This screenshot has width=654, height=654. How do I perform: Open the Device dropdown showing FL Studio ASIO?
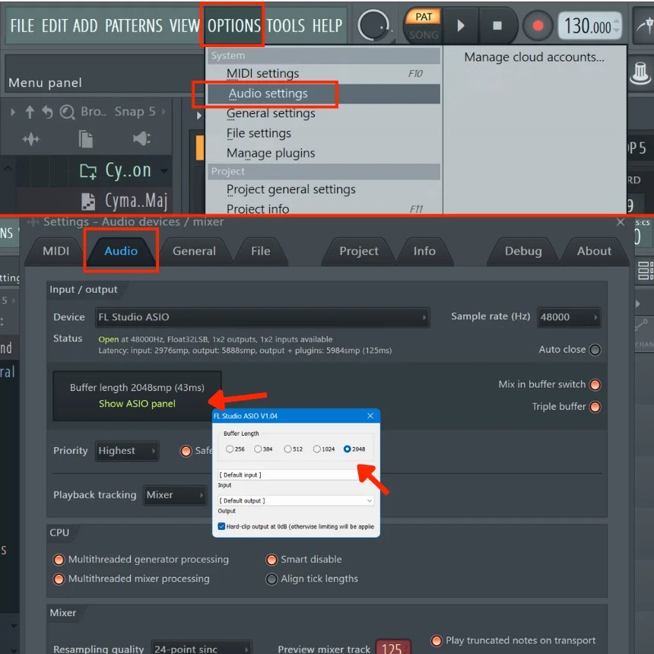pyautogui.click(x=262, y=317)
